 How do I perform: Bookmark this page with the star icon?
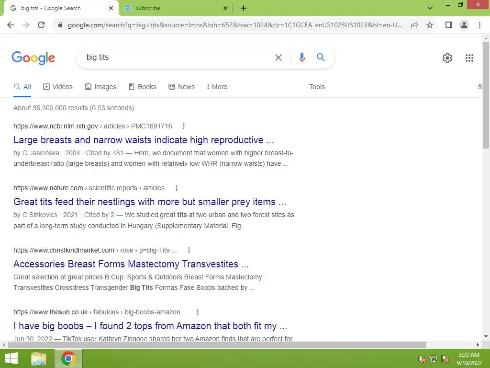click(x=430, y=25)
